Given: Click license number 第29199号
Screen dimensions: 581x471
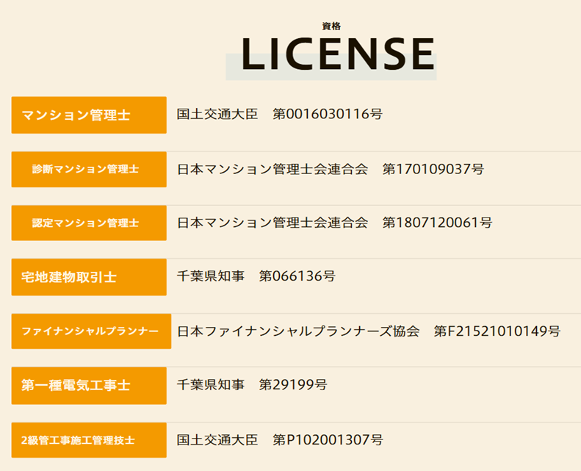Looking at the screenshot, I should point(293,385).
